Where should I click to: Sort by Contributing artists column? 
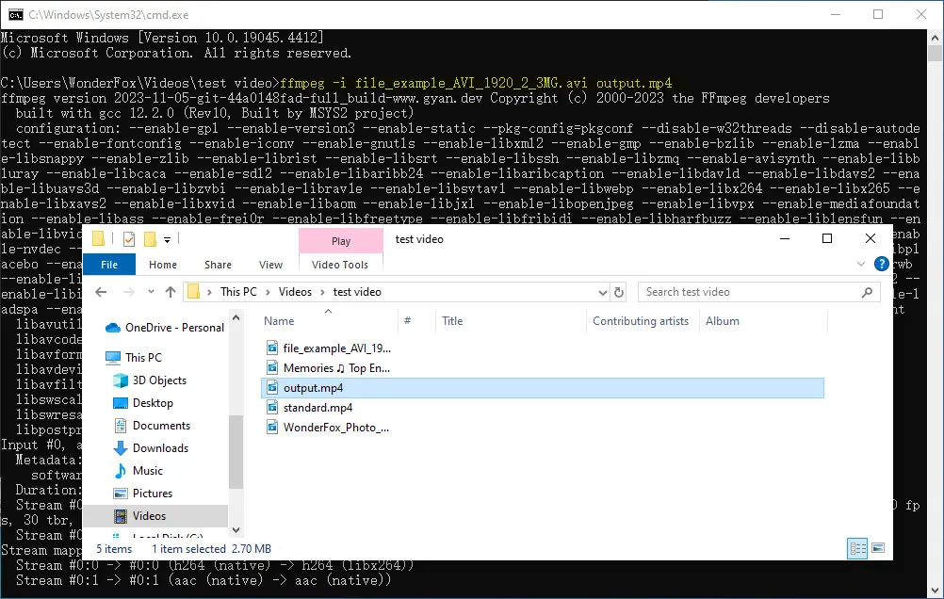pyautogui.click(x=643, y=321)
